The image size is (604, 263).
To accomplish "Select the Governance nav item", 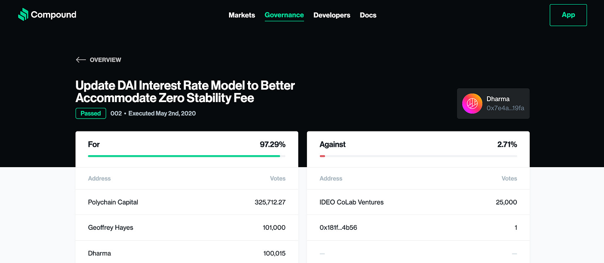I will [x=284, y=15].
